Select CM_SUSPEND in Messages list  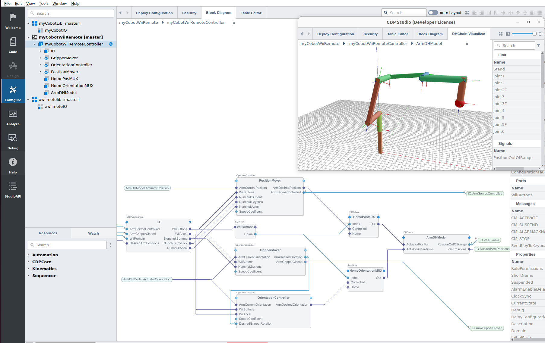click(527, 225)
